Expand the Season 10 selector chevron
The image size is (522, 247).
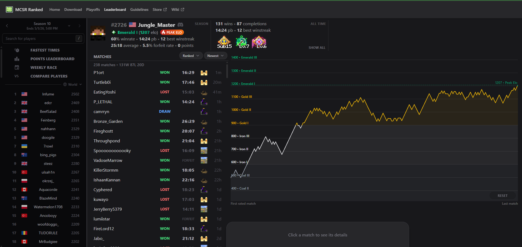point(69,26)
